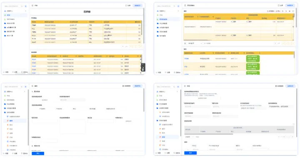Click the blue pill button in gray-table form window header
The height and width of the screenshot is (158, 300).
coord(290,86)
